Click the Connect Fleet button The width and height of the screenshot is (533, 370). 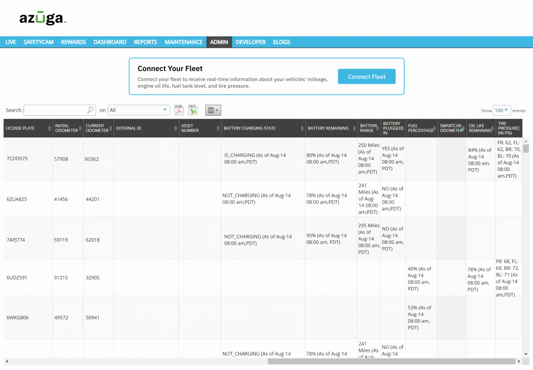[367, 76]
